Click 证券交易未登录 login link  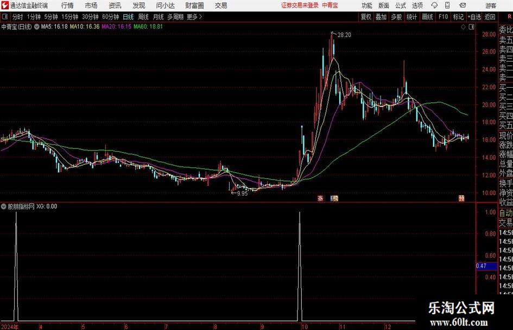(300, 5)
